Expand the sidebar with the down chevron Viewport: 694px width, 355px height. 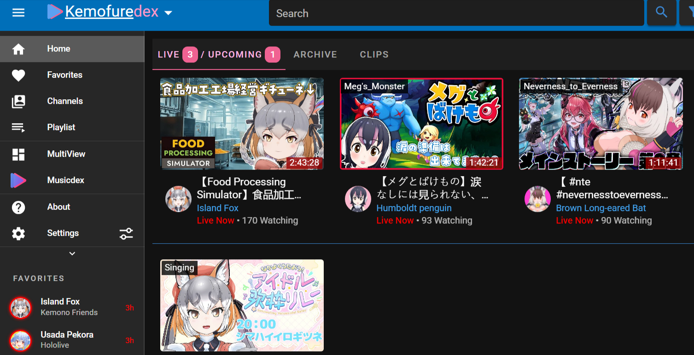click(x=72, y=253)
